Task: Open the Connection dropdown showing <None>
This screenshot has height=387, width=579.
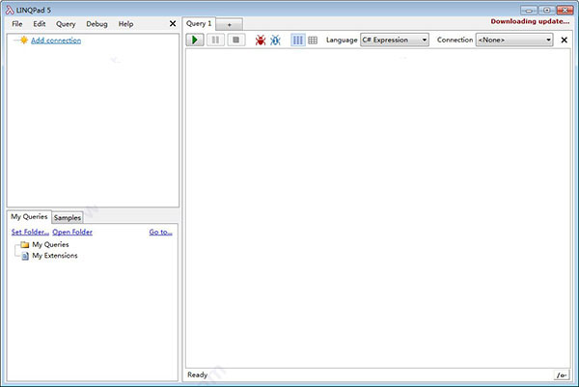Action: (x=514, y=40)
